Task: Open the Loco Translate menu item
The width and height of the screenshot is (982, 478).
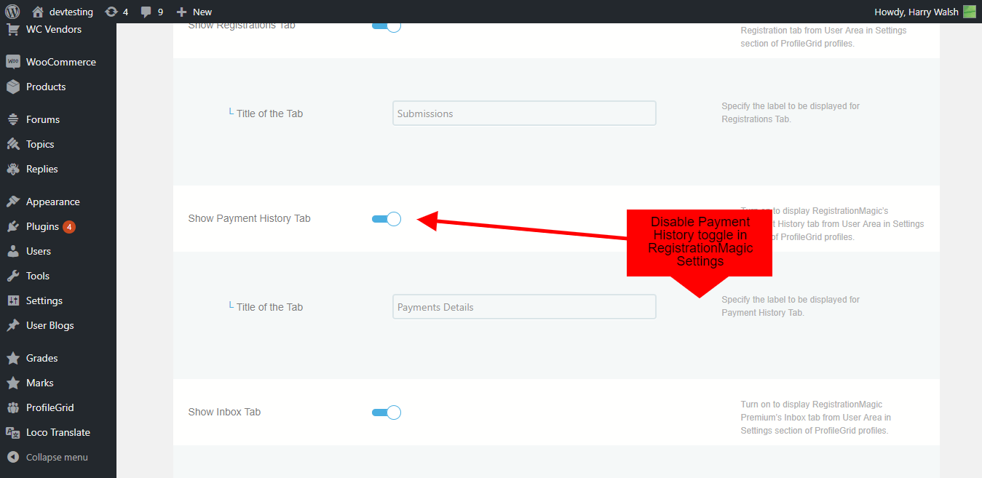Action: click(x=58, y=432)
